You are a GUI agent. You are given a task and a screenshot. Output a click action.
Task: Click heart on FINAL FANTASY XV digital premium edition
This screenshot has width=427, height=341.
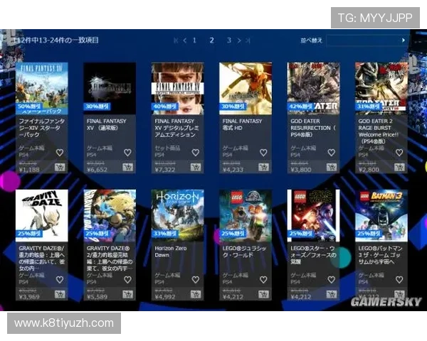[x=196, y=153]
